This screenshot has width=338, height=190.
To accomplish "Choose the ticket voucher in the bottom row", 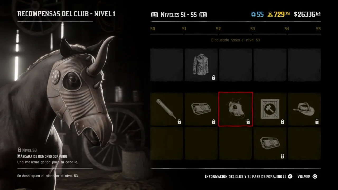I will click(x=270, y=144).
